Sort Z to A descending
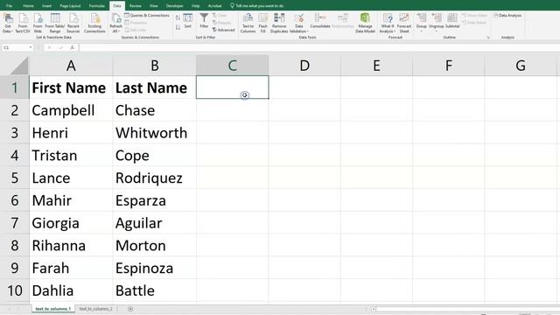This screenshot has height=315, width=560. (178, 27)
